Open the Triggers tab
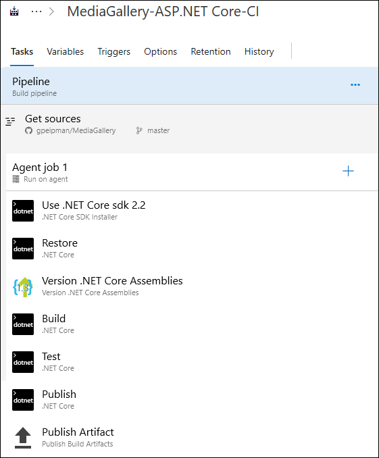Image resolution: width=379 pixels, height=458 pixels. [113, 52]
